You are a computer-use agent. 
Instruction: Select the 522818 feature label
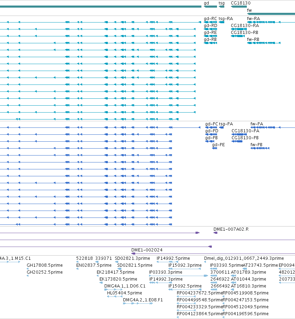[x=85, y=258]
